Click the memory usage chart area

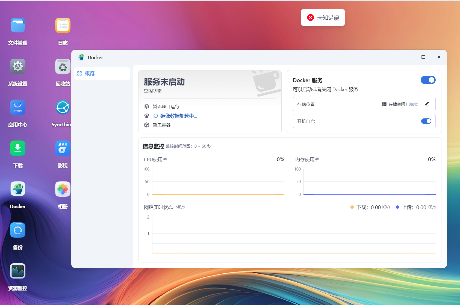tap(369, 182)
